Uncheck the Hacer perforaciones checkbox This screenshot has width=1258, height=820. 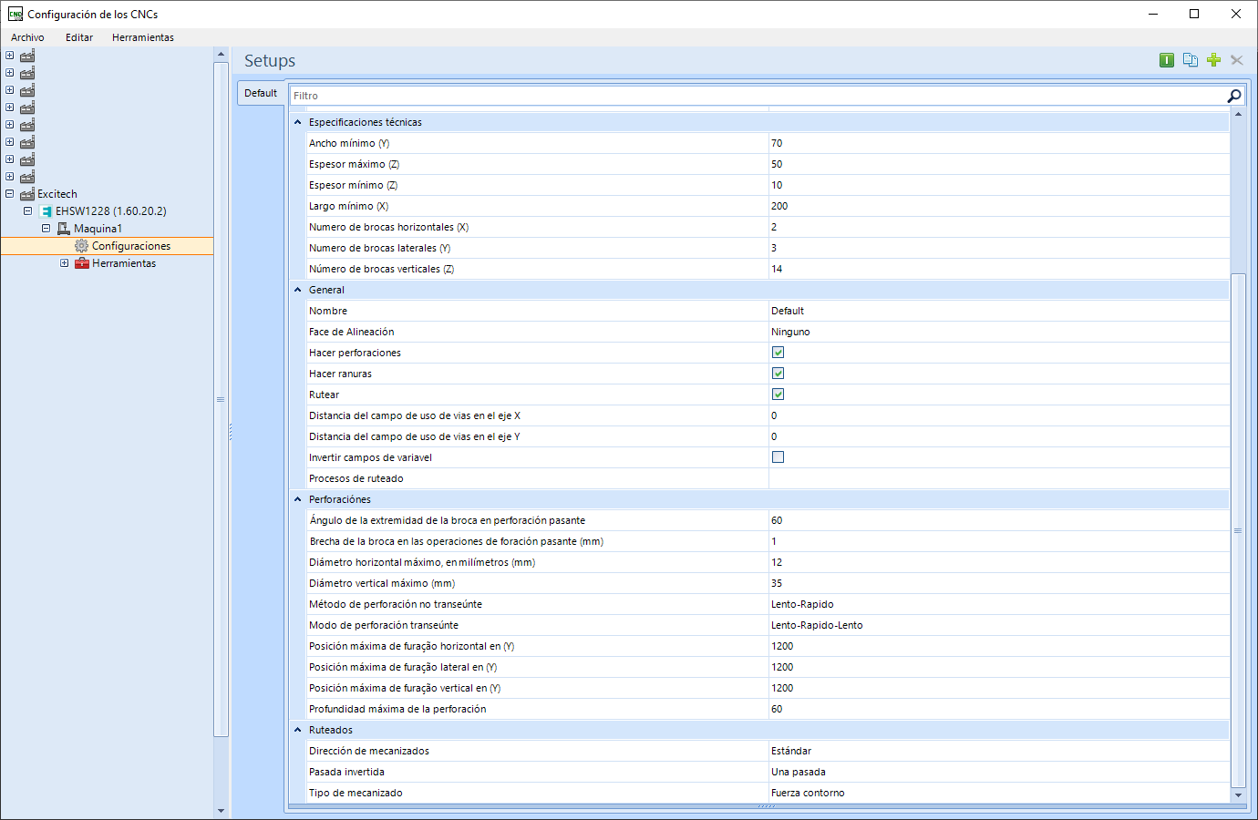[x=778, y=353]
